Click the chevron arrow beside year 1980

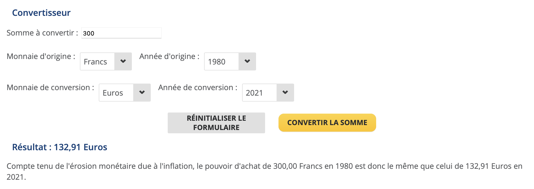pos(247,61)
